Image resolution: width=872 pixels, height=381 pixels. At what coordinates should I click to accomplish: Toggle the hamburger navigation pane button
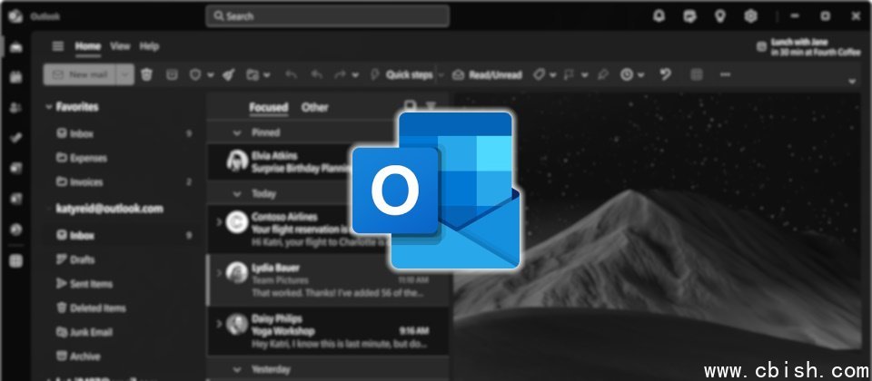58,46
